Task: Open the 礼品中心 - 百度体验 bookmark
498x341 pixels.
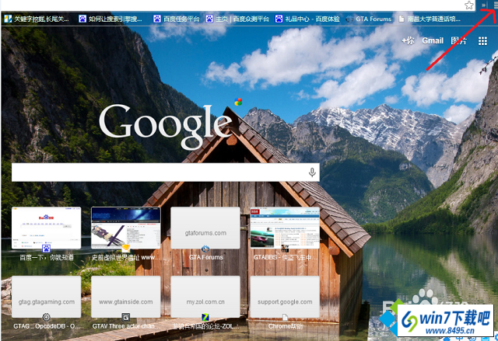Action: click(307, 19)
